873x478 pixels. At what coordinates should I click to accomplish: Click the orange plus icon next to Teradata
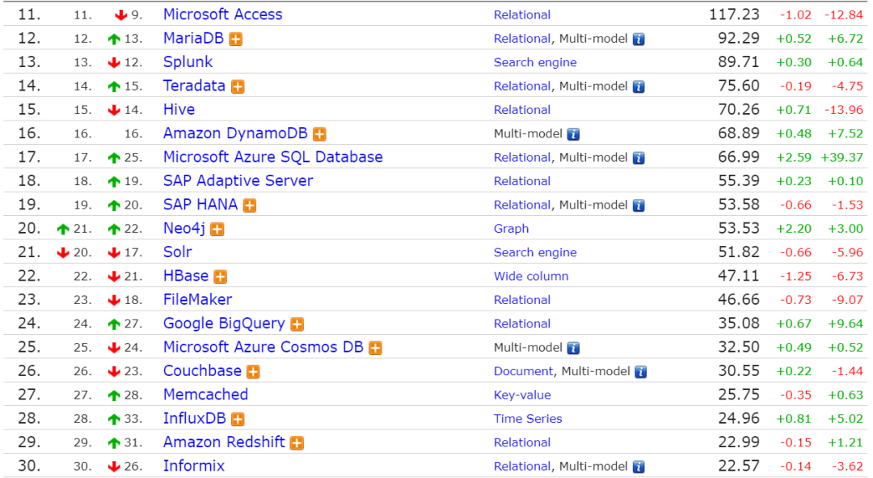point(238,87)
